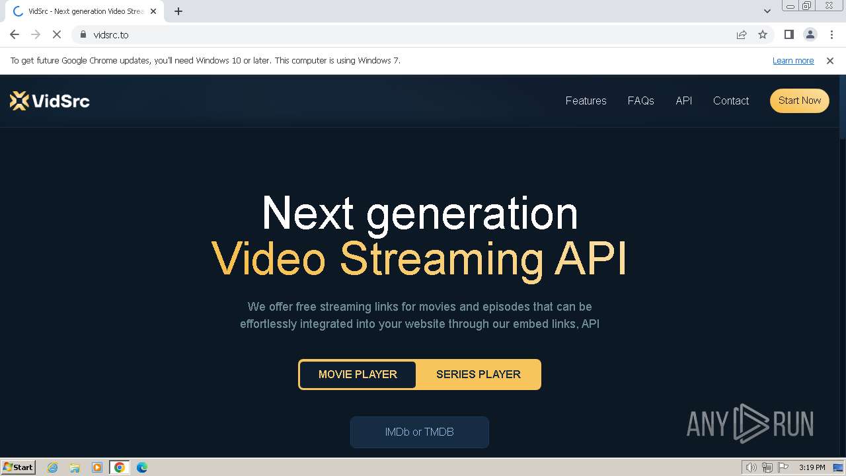The image size is (846, 476).
Task: View site info via padlock icon
Action: click(83, 34)
